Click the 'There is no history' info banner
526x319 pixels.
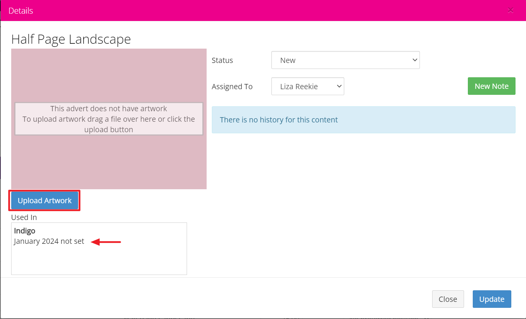coord(363,120)
